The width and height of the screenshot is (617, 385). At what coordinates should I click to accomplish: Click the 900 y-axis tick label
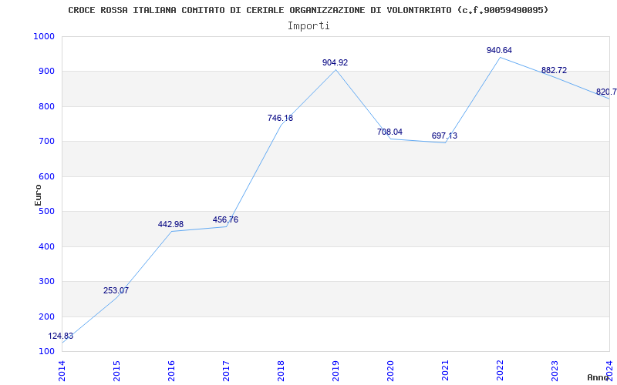point(46,71)
